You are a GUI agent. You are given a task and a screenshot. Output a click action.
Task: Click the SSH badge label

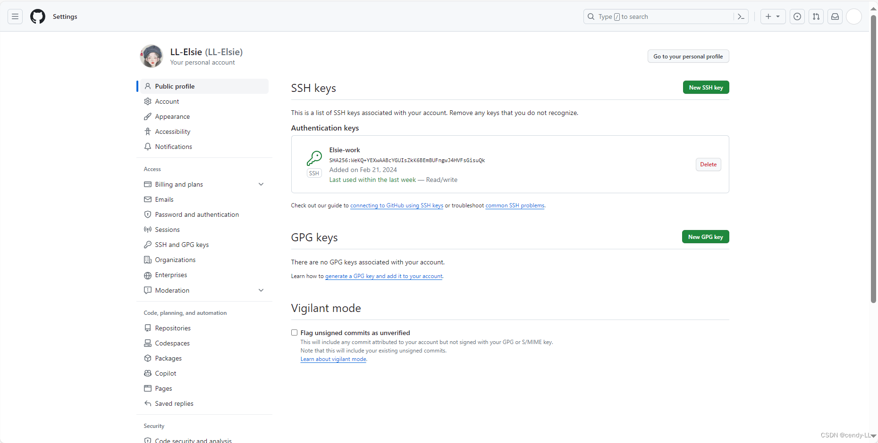(314, 173)
